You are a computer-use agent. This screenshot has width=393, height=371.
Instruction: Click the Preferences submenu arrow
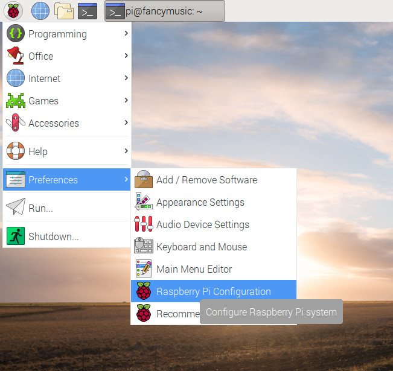[x=126, y=179]
